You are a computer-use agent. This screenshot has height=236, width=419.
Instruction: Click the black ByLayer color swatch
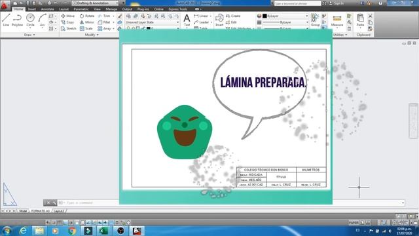(264, 16)
